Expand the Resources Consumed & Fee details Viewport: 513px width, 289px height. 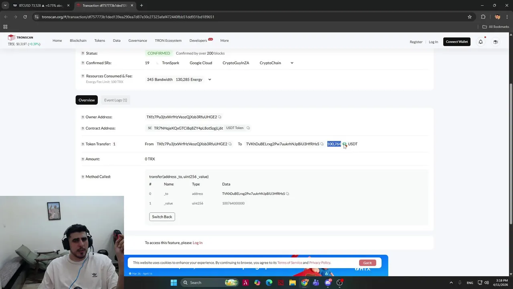pos(209,79)
